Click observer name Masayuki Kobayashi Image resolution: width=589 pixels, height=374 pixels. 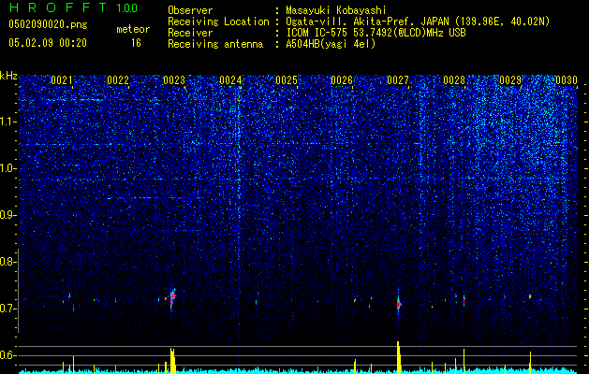336,10
